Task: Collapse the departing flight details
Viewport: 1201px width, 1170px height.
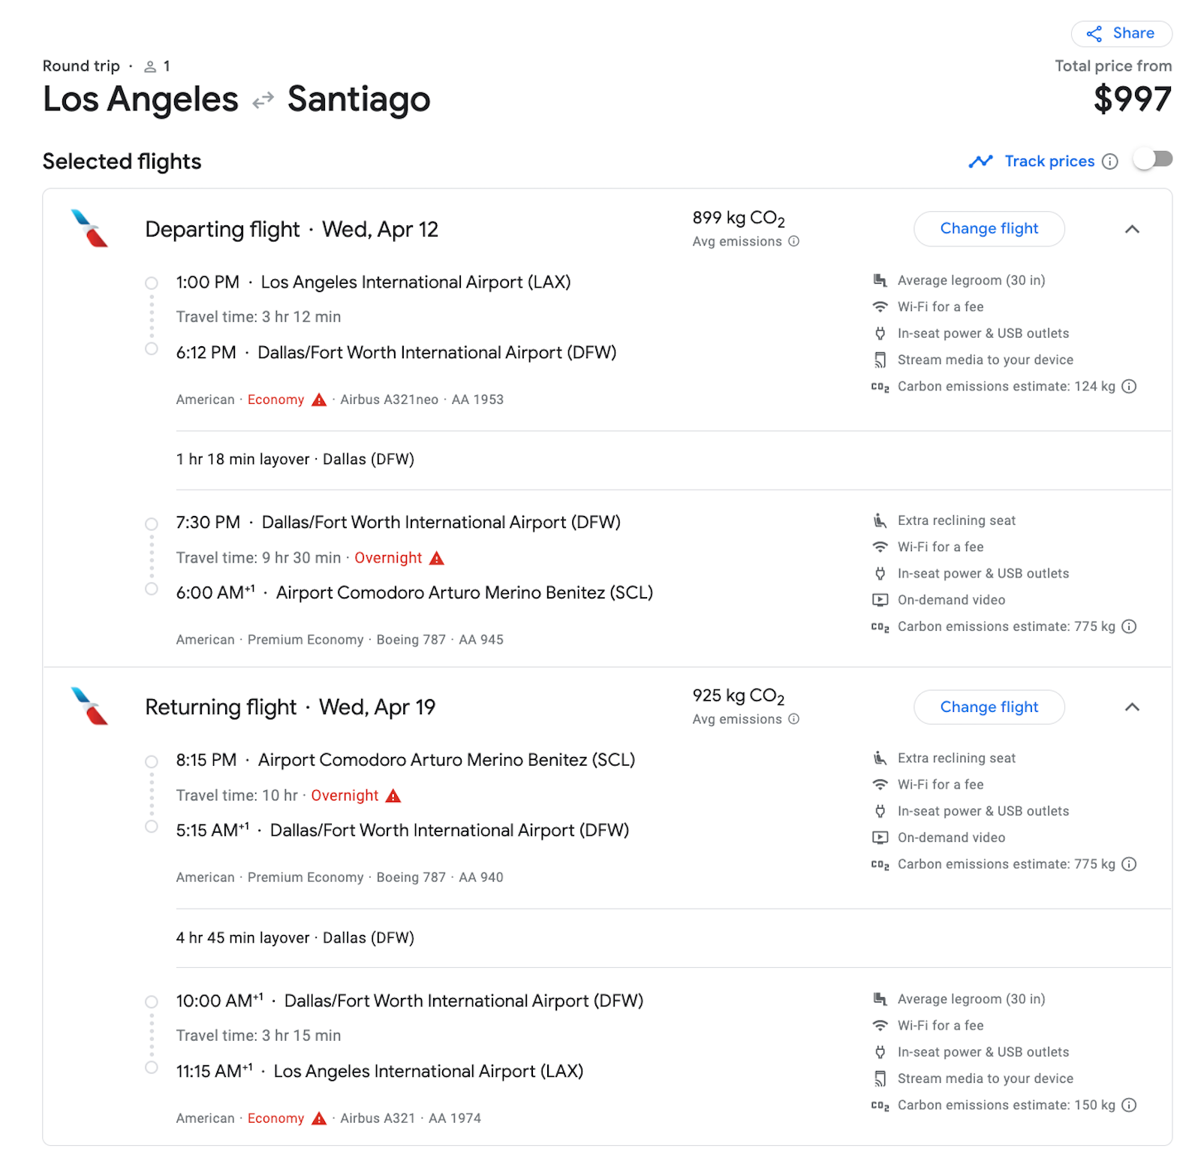Action: coord(1133,230)
